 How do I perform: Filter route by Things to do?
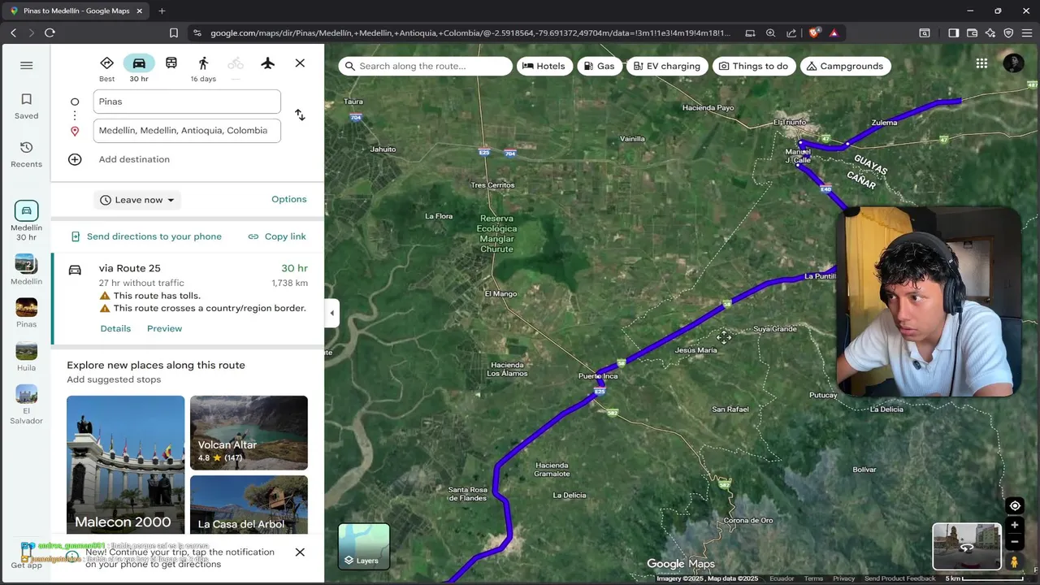(x=754, y=66)
